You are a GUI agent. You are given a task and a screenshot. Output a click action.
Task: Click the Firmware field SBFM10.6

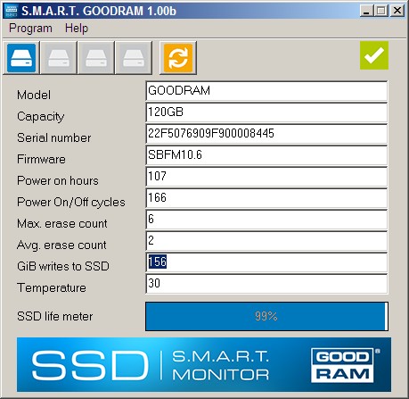point(266,155)
